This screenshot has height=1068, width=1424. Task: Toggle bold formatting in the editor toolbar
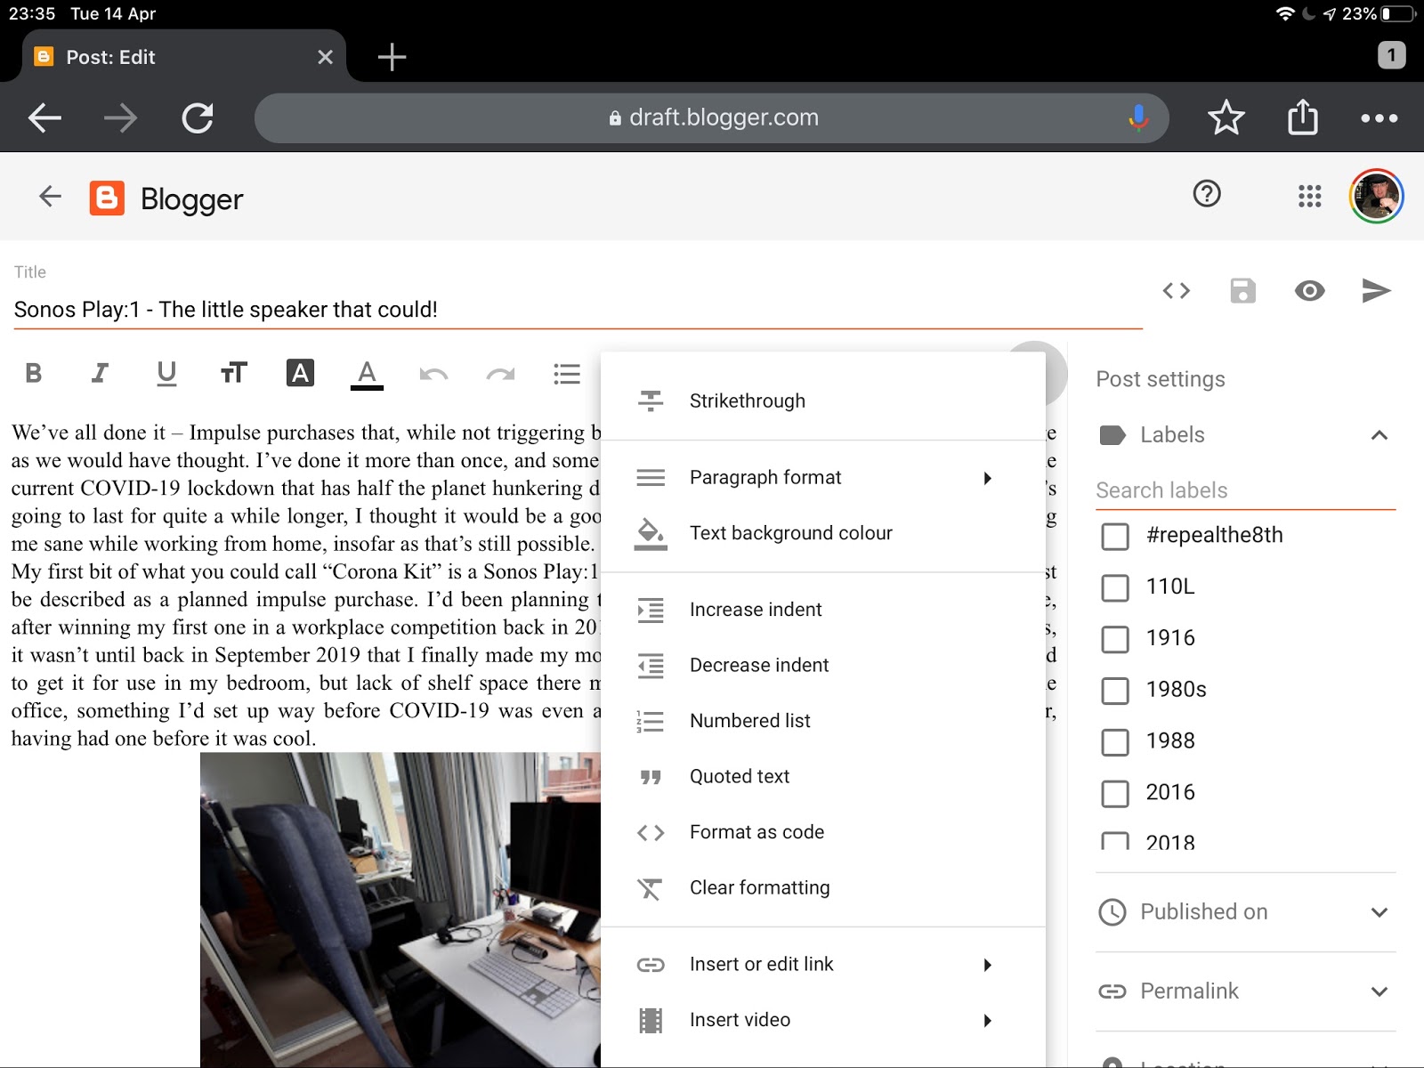pyautogui.click(x=34, y=373)
